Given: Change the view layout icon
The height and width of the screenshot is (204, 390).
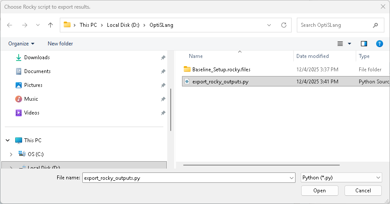Looking at the screenshot, I should coord(340,44).
